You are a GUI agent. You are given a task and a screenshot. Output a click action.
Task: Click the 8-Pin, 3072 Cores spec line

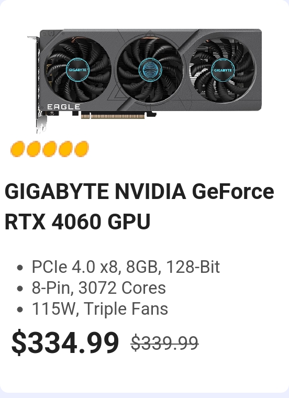coord(99,288)
